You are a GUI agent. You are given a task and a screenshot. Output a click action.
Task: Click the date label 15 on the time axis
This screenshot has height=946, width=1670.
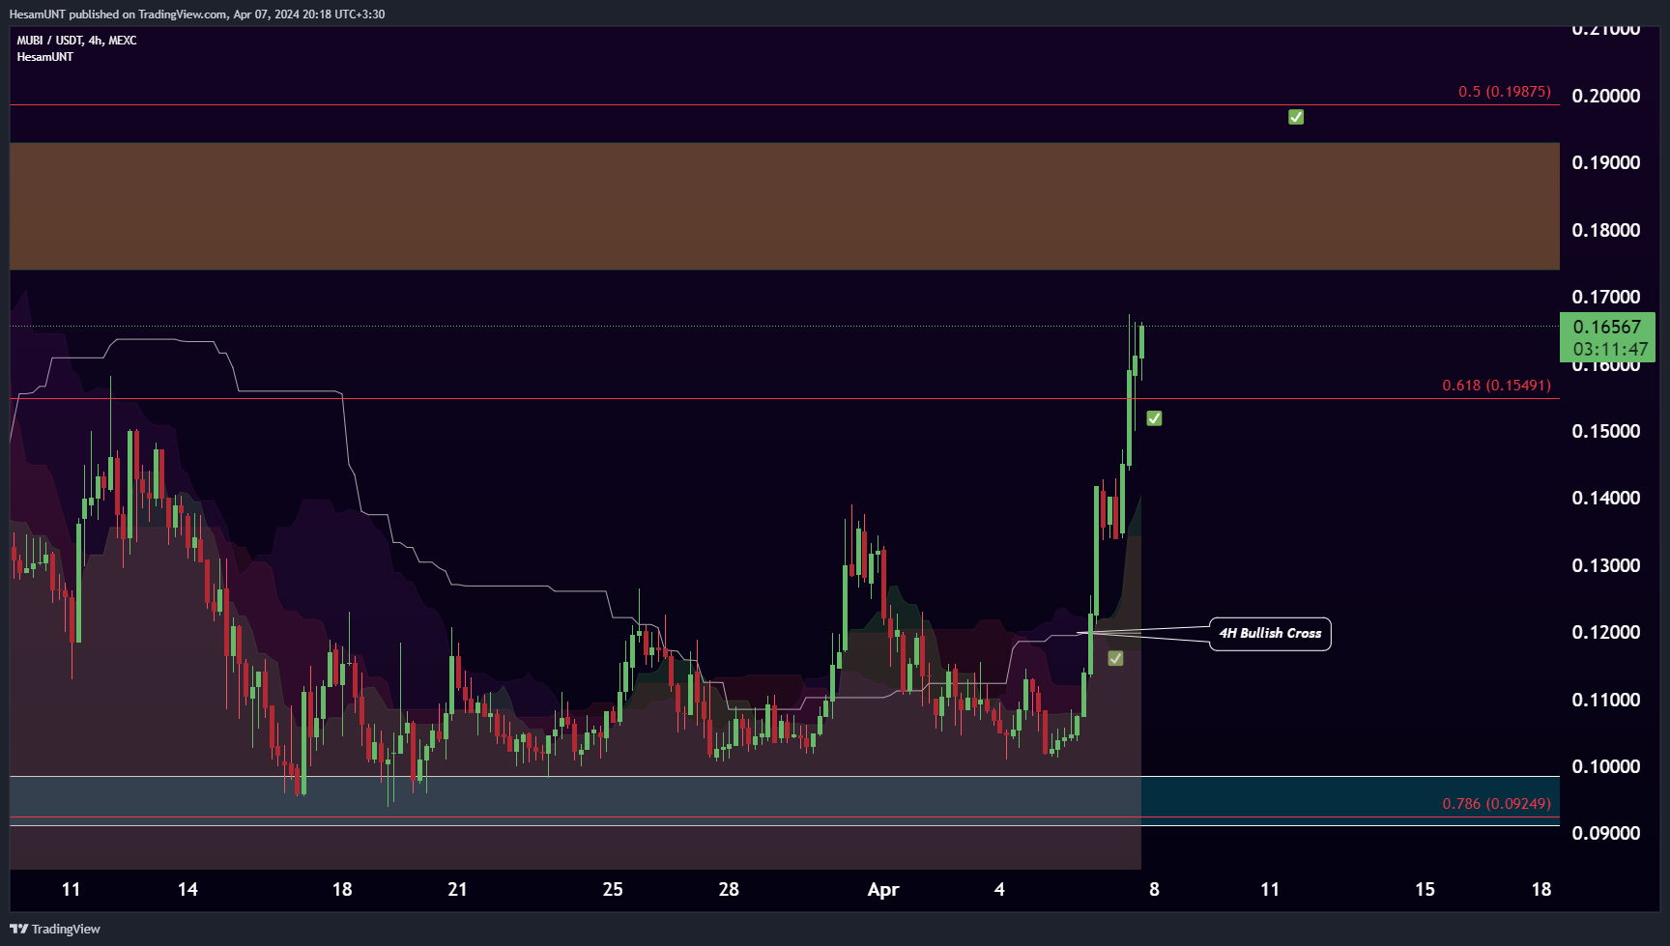1425,889
